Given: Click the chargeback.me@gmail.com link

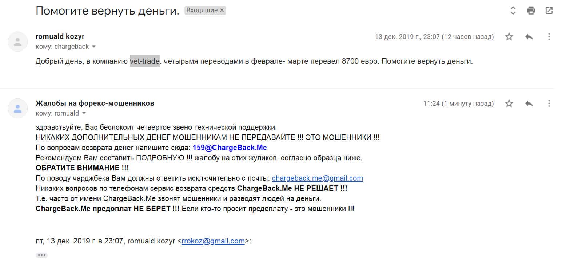Looking at the screenshot, I should click(x=317, y=178).
